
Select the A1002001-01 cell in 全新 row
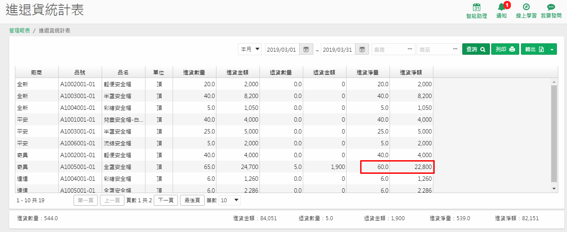(80, 84)
